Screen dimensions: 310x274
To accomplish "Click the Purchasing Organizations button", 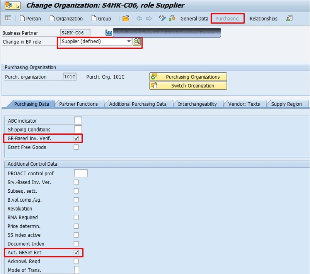I will [x=188, y=77].
